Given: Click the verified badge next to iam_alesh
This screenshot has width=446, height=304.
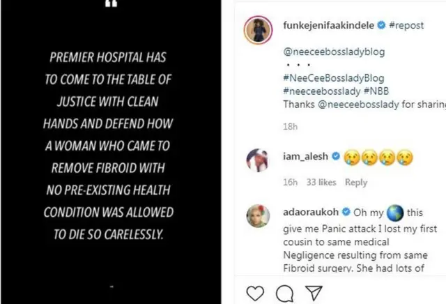Looking at the screenshot, I should [335, 156].
